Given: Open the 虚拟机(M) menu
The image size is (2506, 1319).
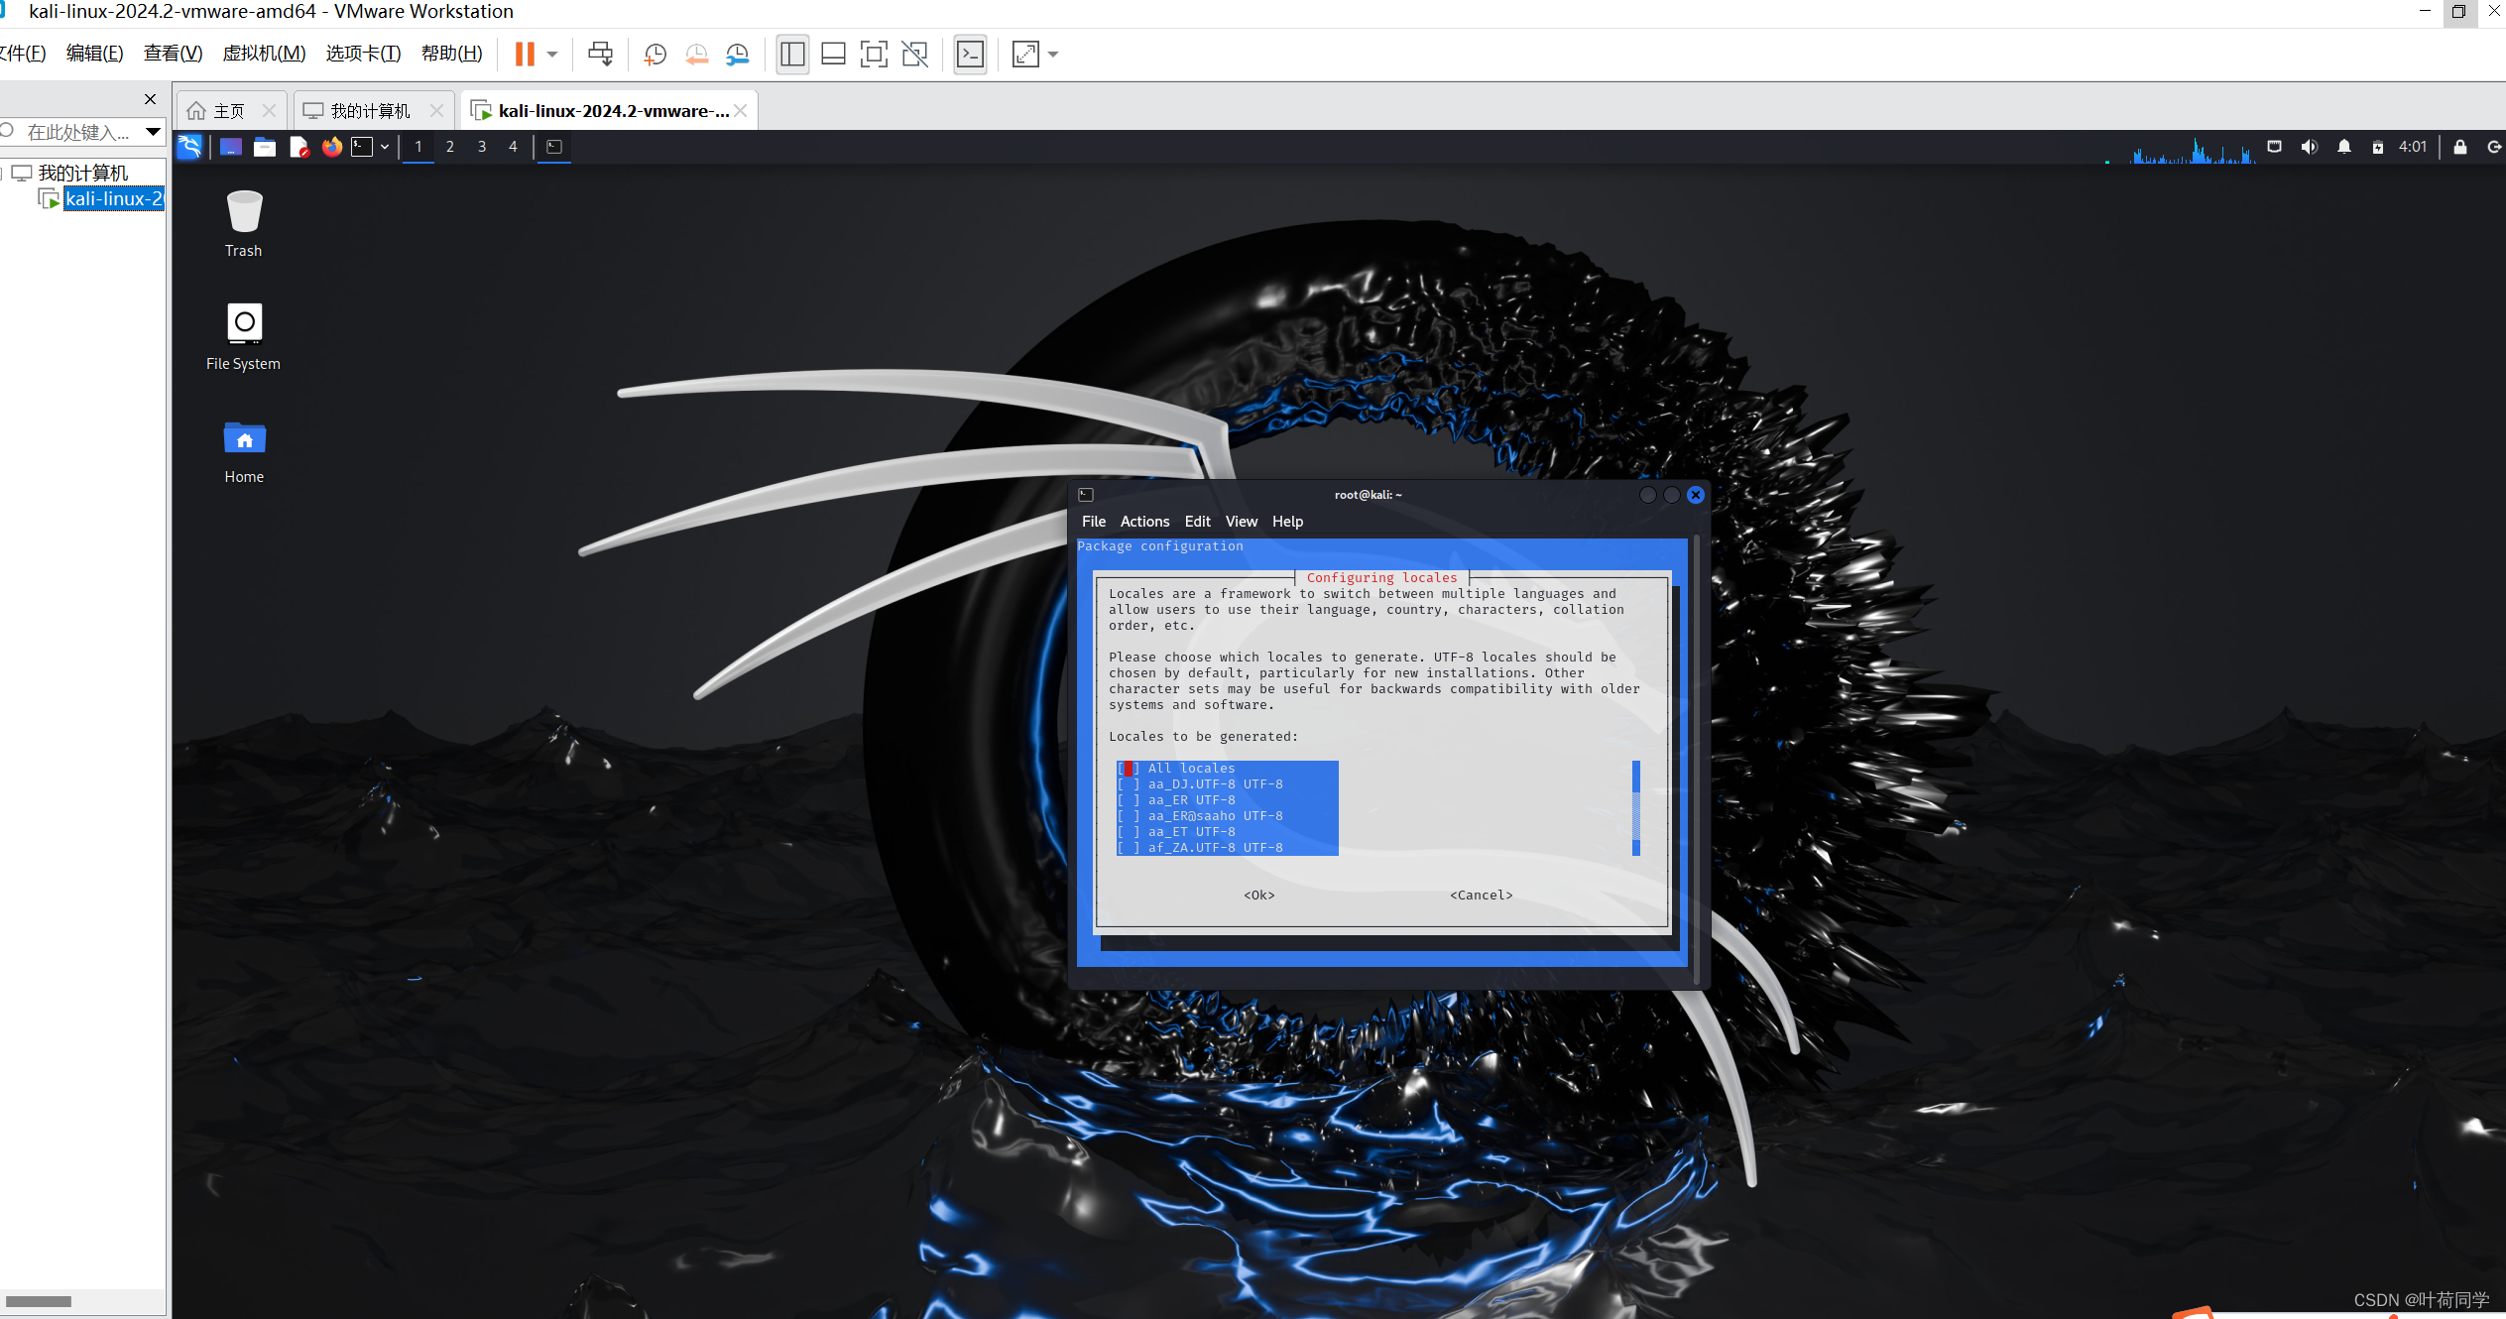Looking at the screenshot, I should click(x=264, y=54).
